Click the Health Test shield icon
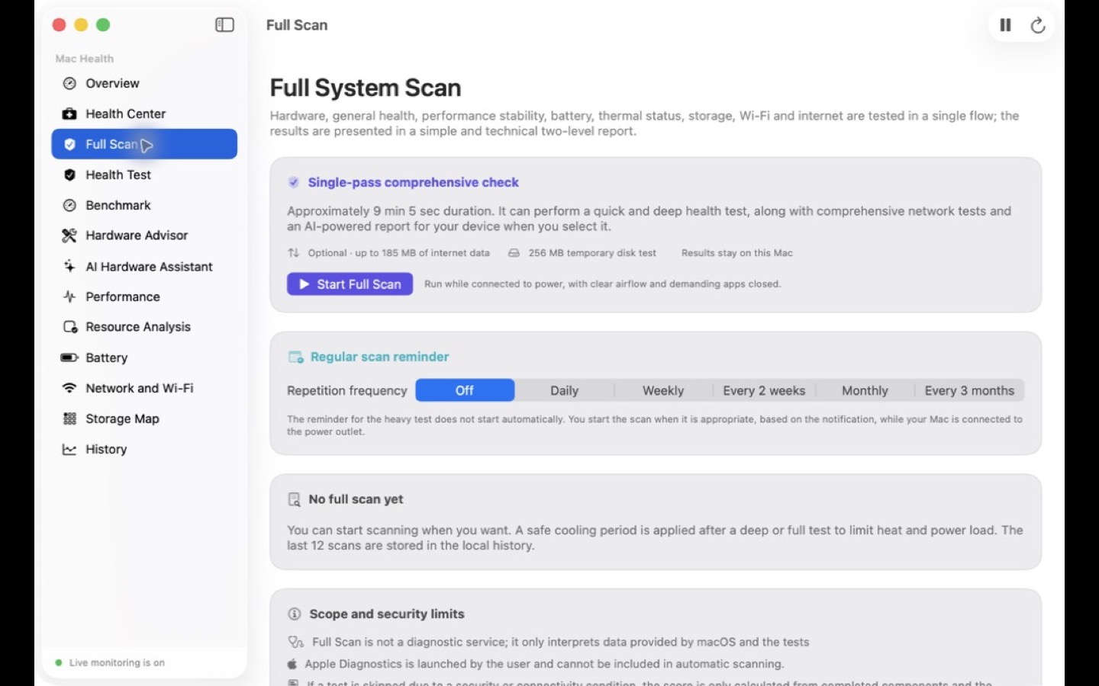1099x686 pixels. (x=69, y=175)
